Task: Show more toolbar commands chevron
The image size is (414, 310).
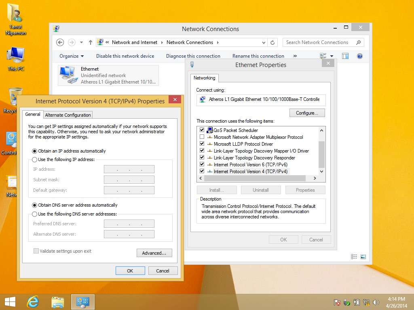Action: click(295, 56)
